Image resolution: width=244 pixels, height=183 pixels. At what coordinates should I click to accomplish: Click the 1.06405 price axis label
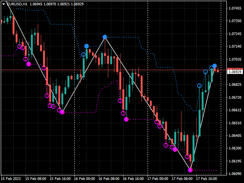(235, 136)
